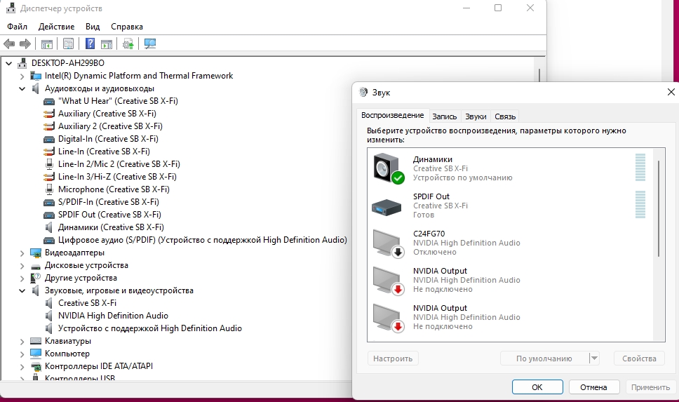Viewport: 679px width, 402px height.
Task: Open the Справка menu
Action: point(127,27)
